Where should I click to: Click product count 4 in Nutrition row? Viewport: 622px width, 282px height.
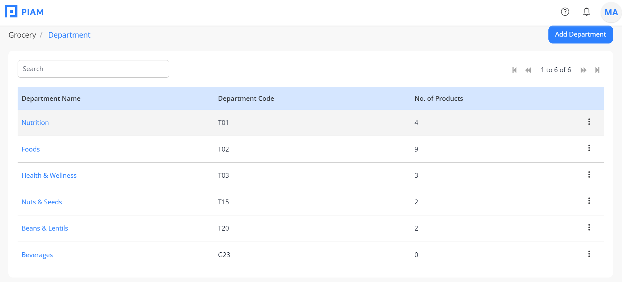click(x=416, y=123)
